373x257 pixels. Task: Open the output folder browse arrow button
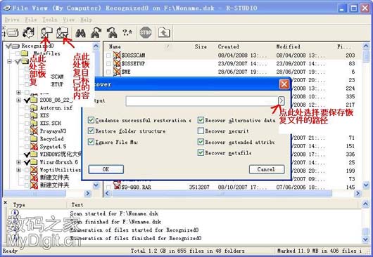click(282, 101)
